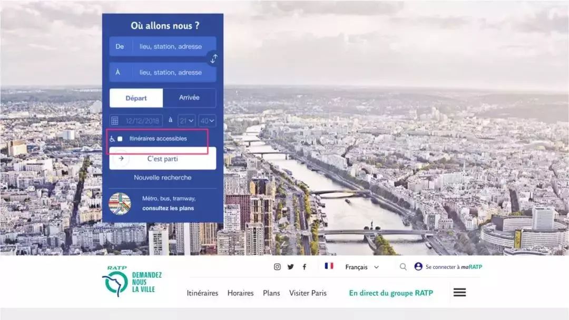This screenshot has height=320, width=569.
Task: Open the minutes dropdown showing 40
Action: tap(207, 121)
